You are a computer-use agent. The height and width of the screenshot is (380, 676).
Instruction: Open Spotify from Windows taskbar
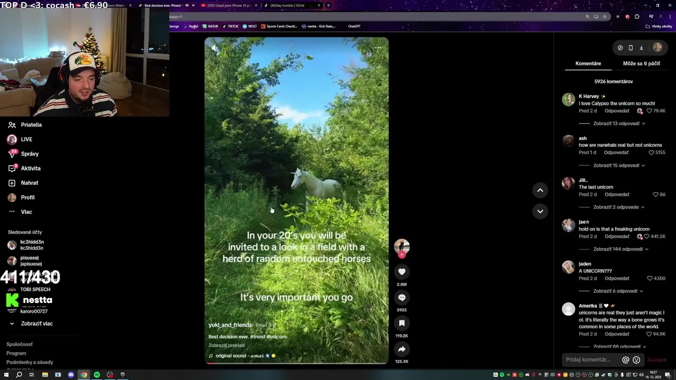point(97,375)
